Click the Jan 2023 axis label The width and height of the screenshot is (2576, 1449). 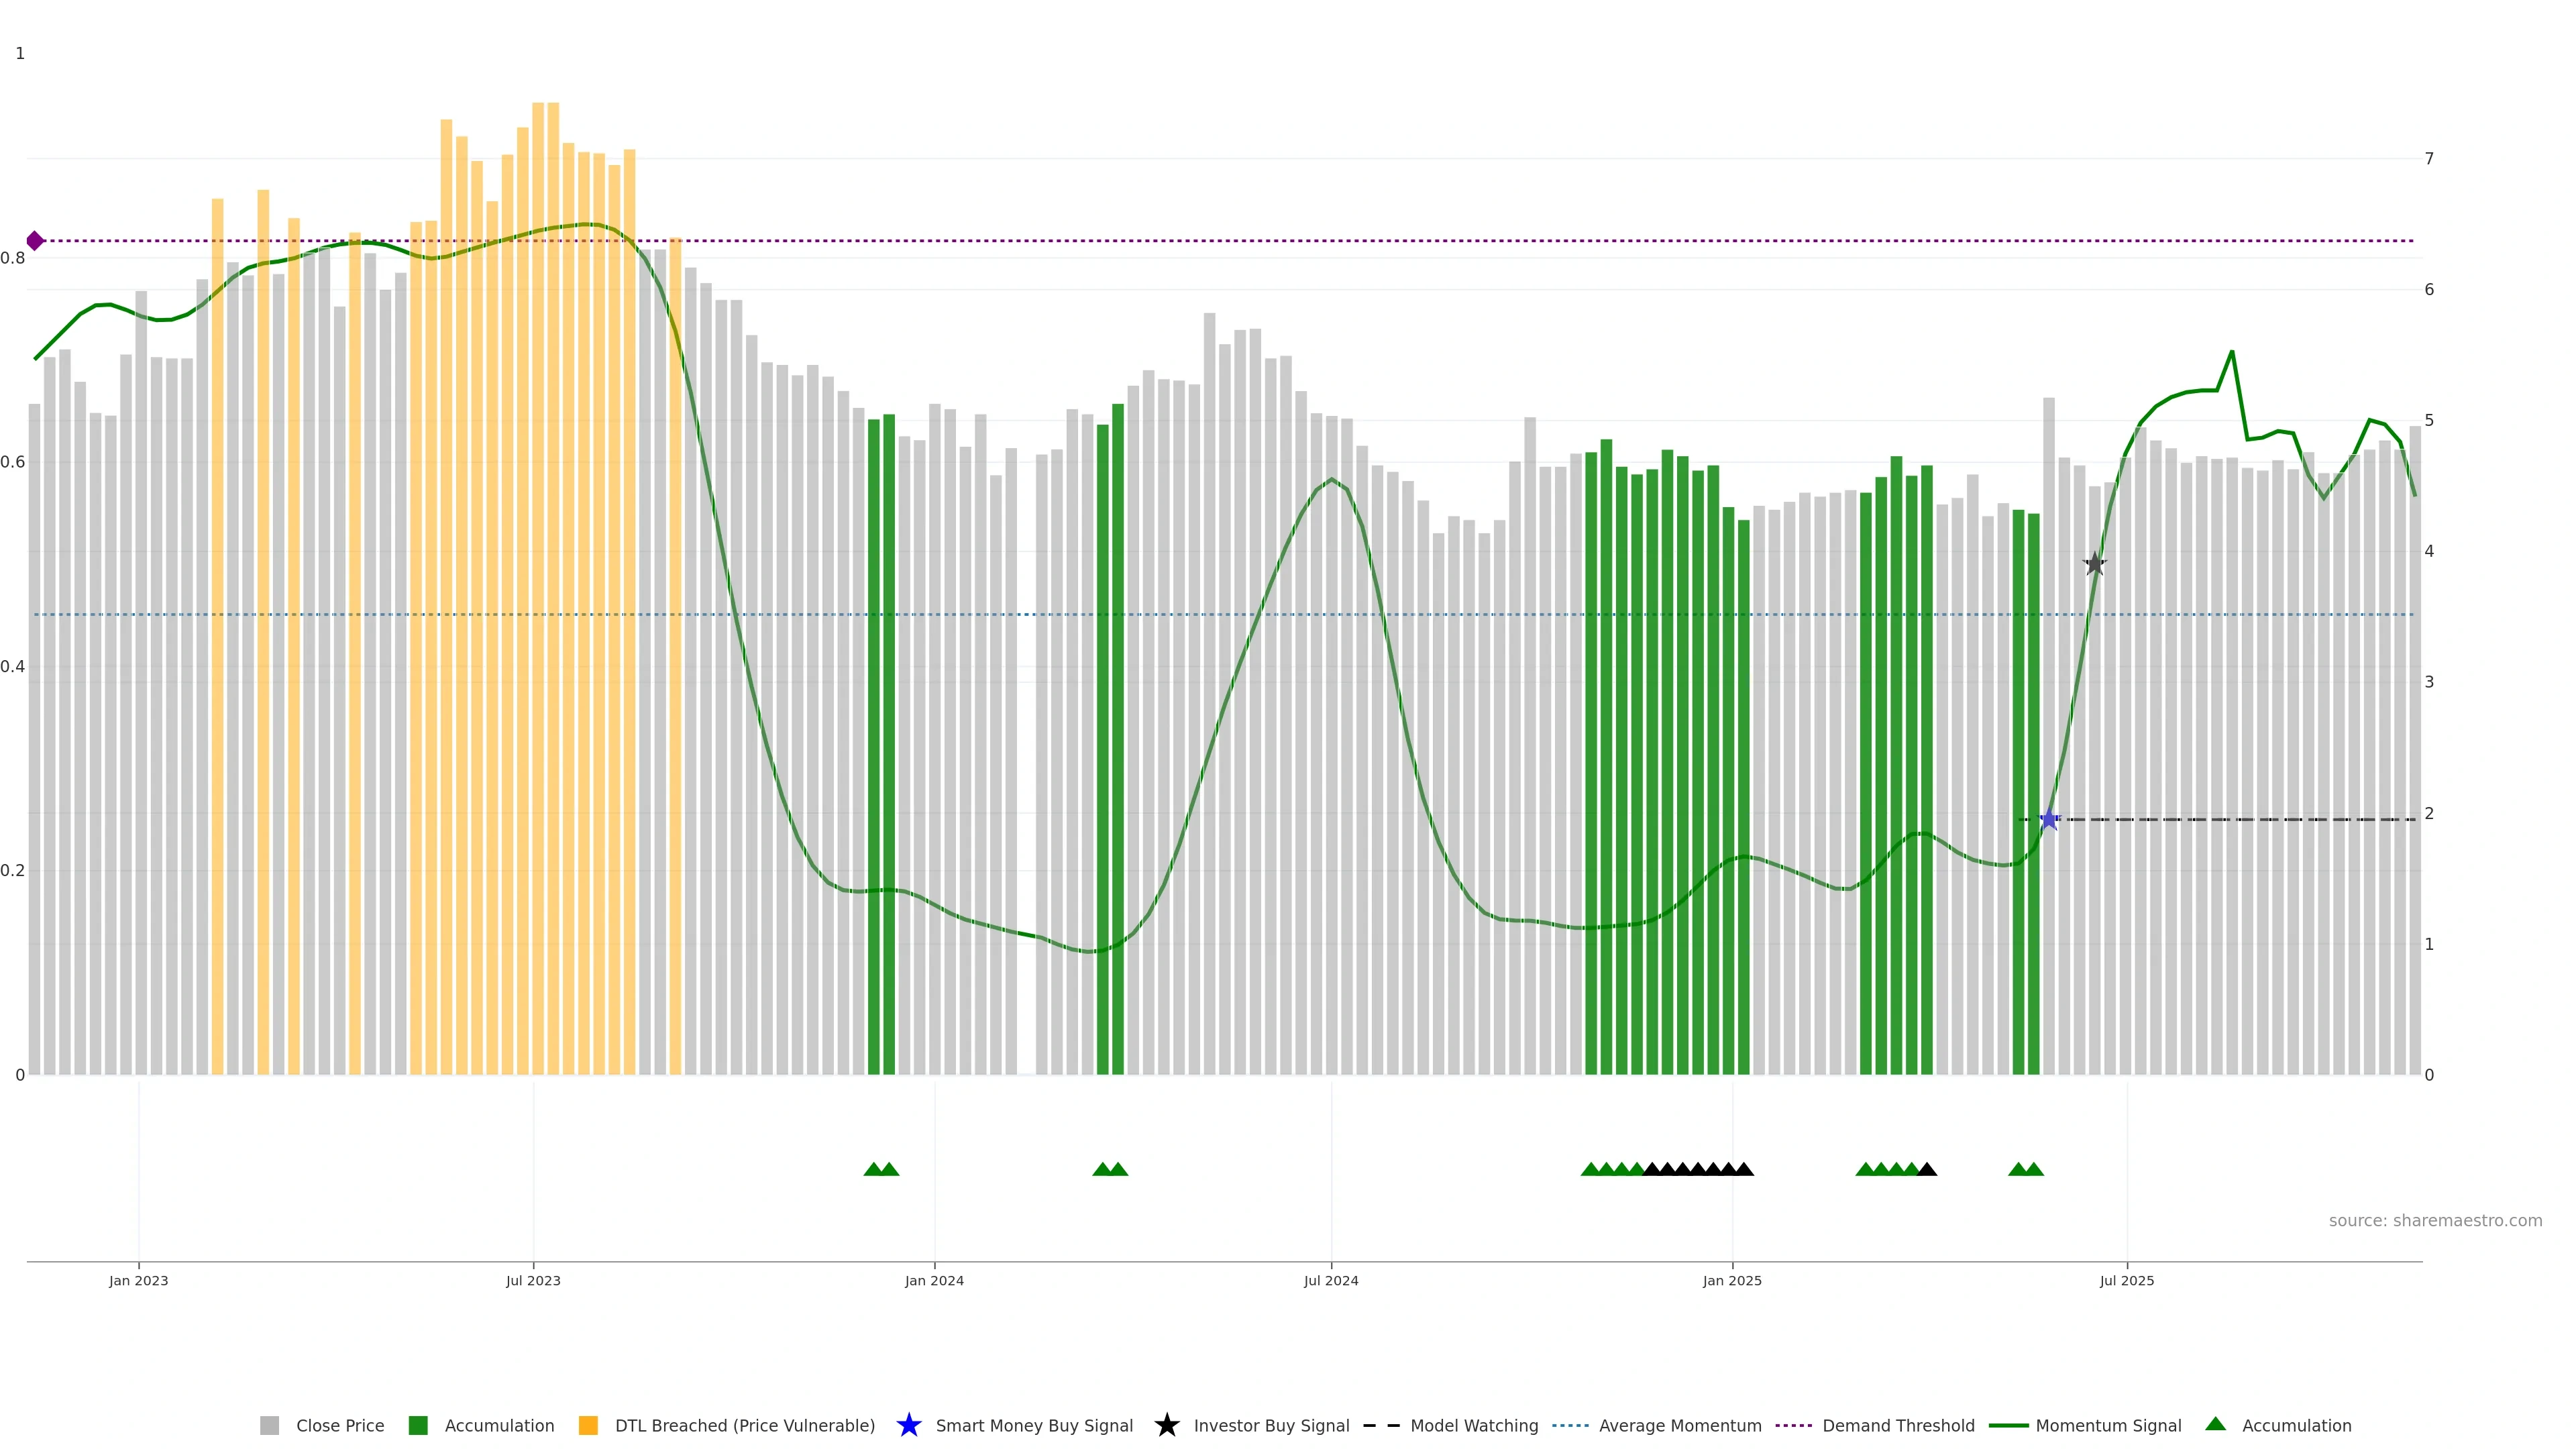click(x=139, y=1280)
